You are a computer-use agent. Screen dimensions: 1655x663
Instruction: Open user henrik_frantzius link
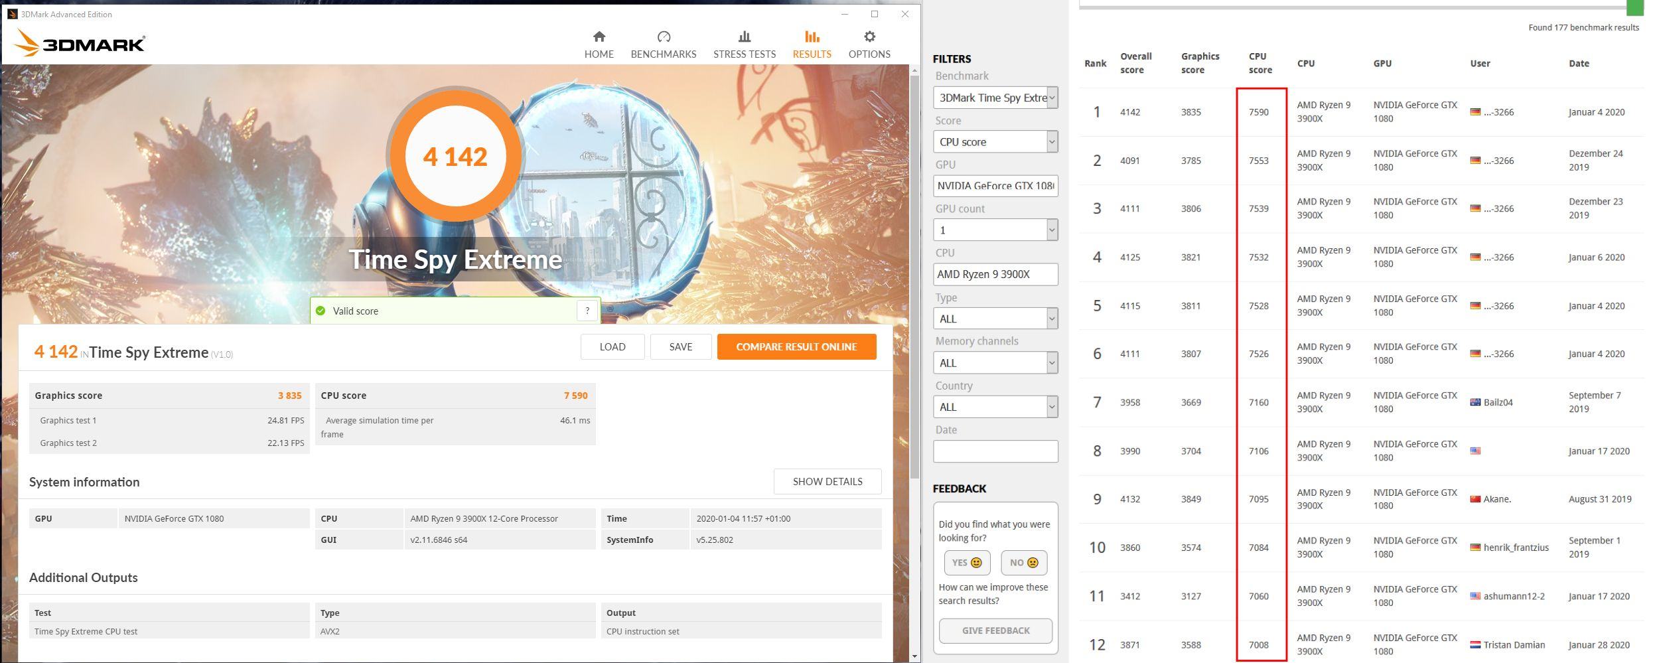pos(1516,548)
